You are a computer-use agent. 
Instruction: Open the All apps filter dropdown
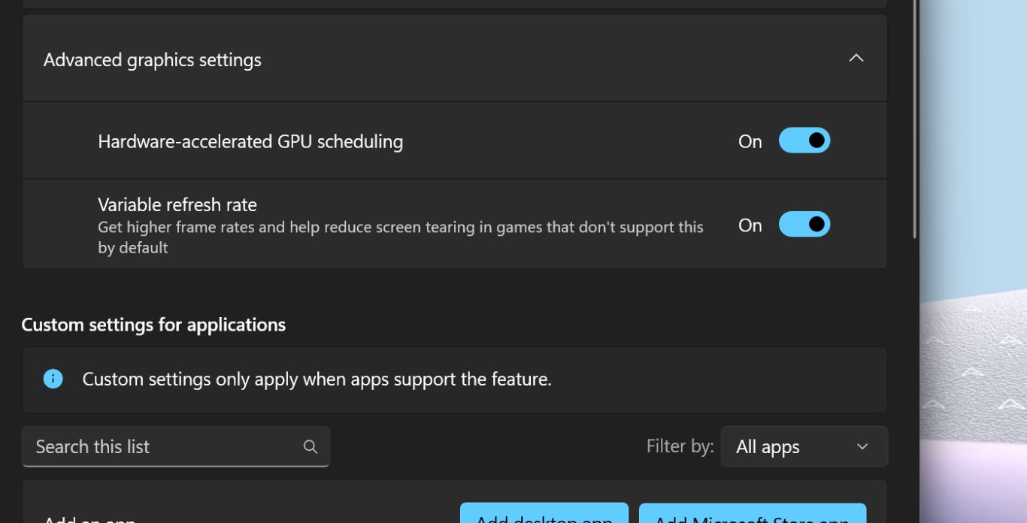pyautogui.click(x=803, y=447)
